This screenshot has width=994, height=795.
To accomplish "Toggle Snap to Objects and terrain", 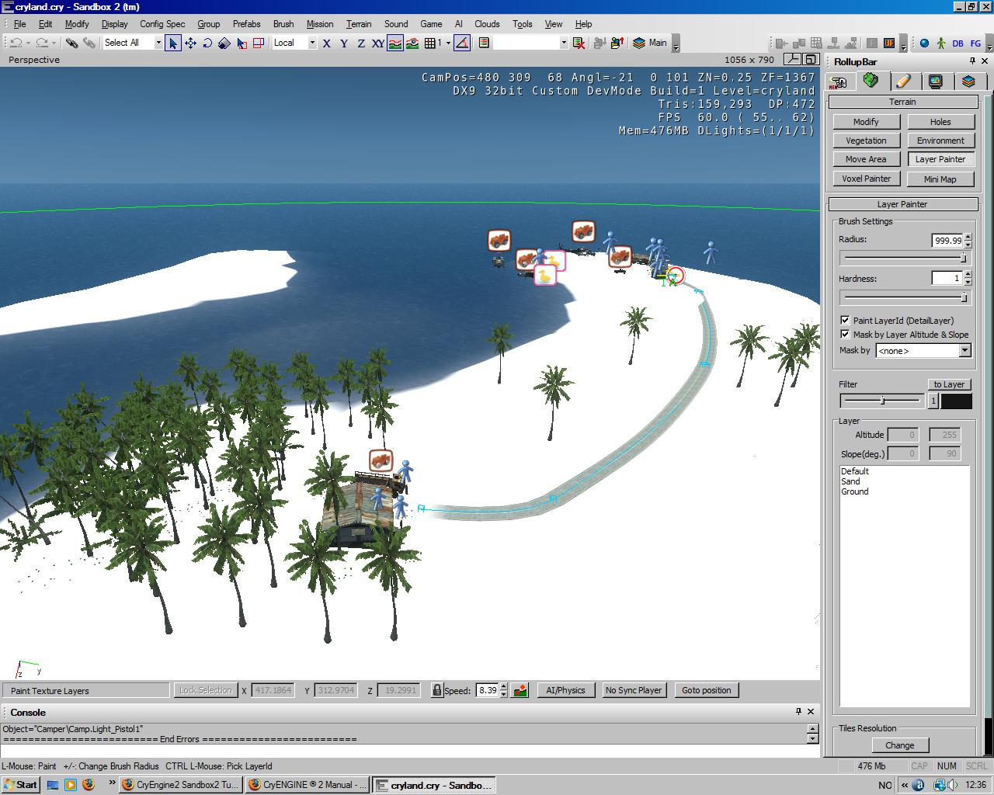I will point(412,43).
